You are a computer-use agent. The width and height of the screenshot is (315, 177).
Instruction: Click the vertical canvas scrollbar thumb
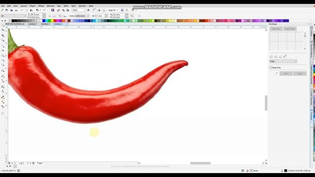[x=266, y=103]
